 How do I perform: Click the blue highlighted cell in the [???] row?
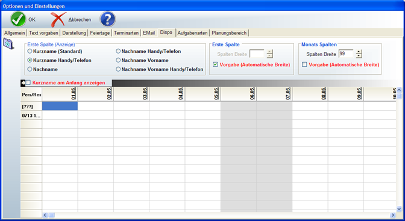(x=60, y=106)
